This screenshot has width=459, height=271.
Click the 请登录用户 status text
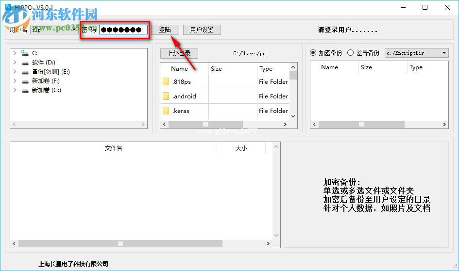[347, 30]
